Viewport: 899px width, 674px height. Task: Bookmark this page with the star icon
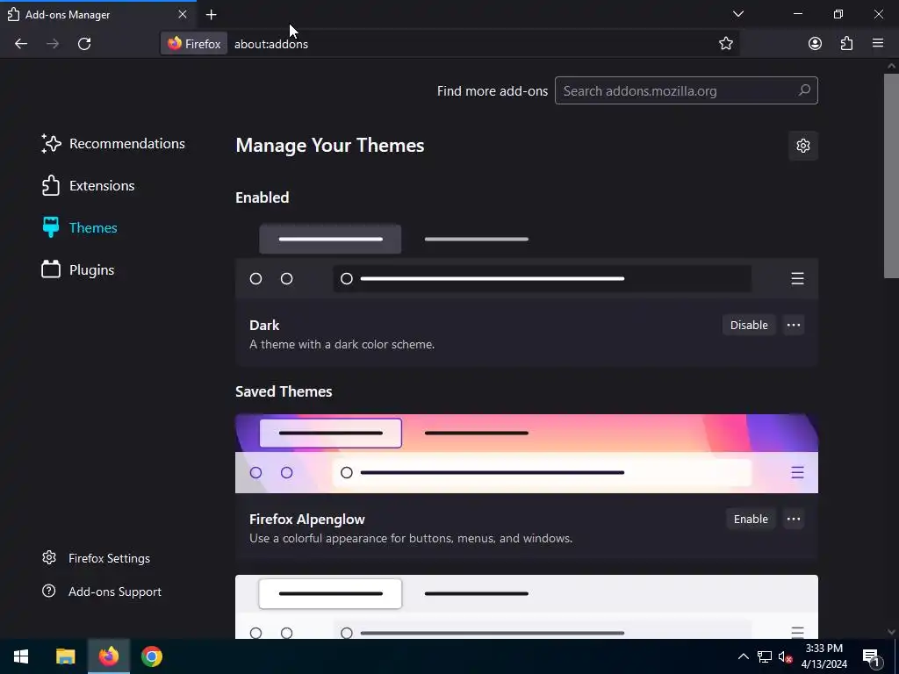pos(726,44)
